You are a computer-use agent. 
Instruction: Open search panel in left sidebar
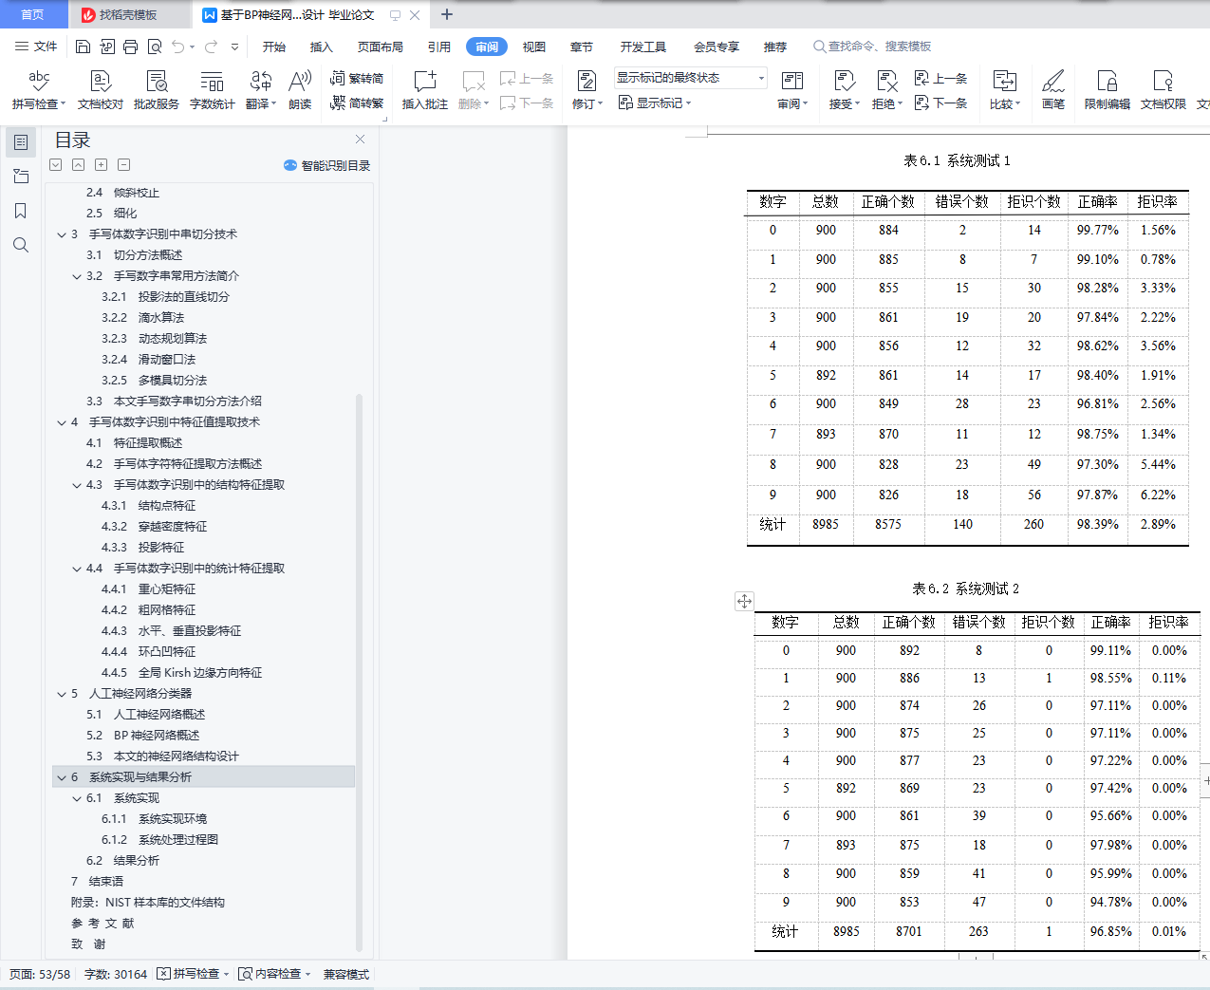tap(21, 245)
